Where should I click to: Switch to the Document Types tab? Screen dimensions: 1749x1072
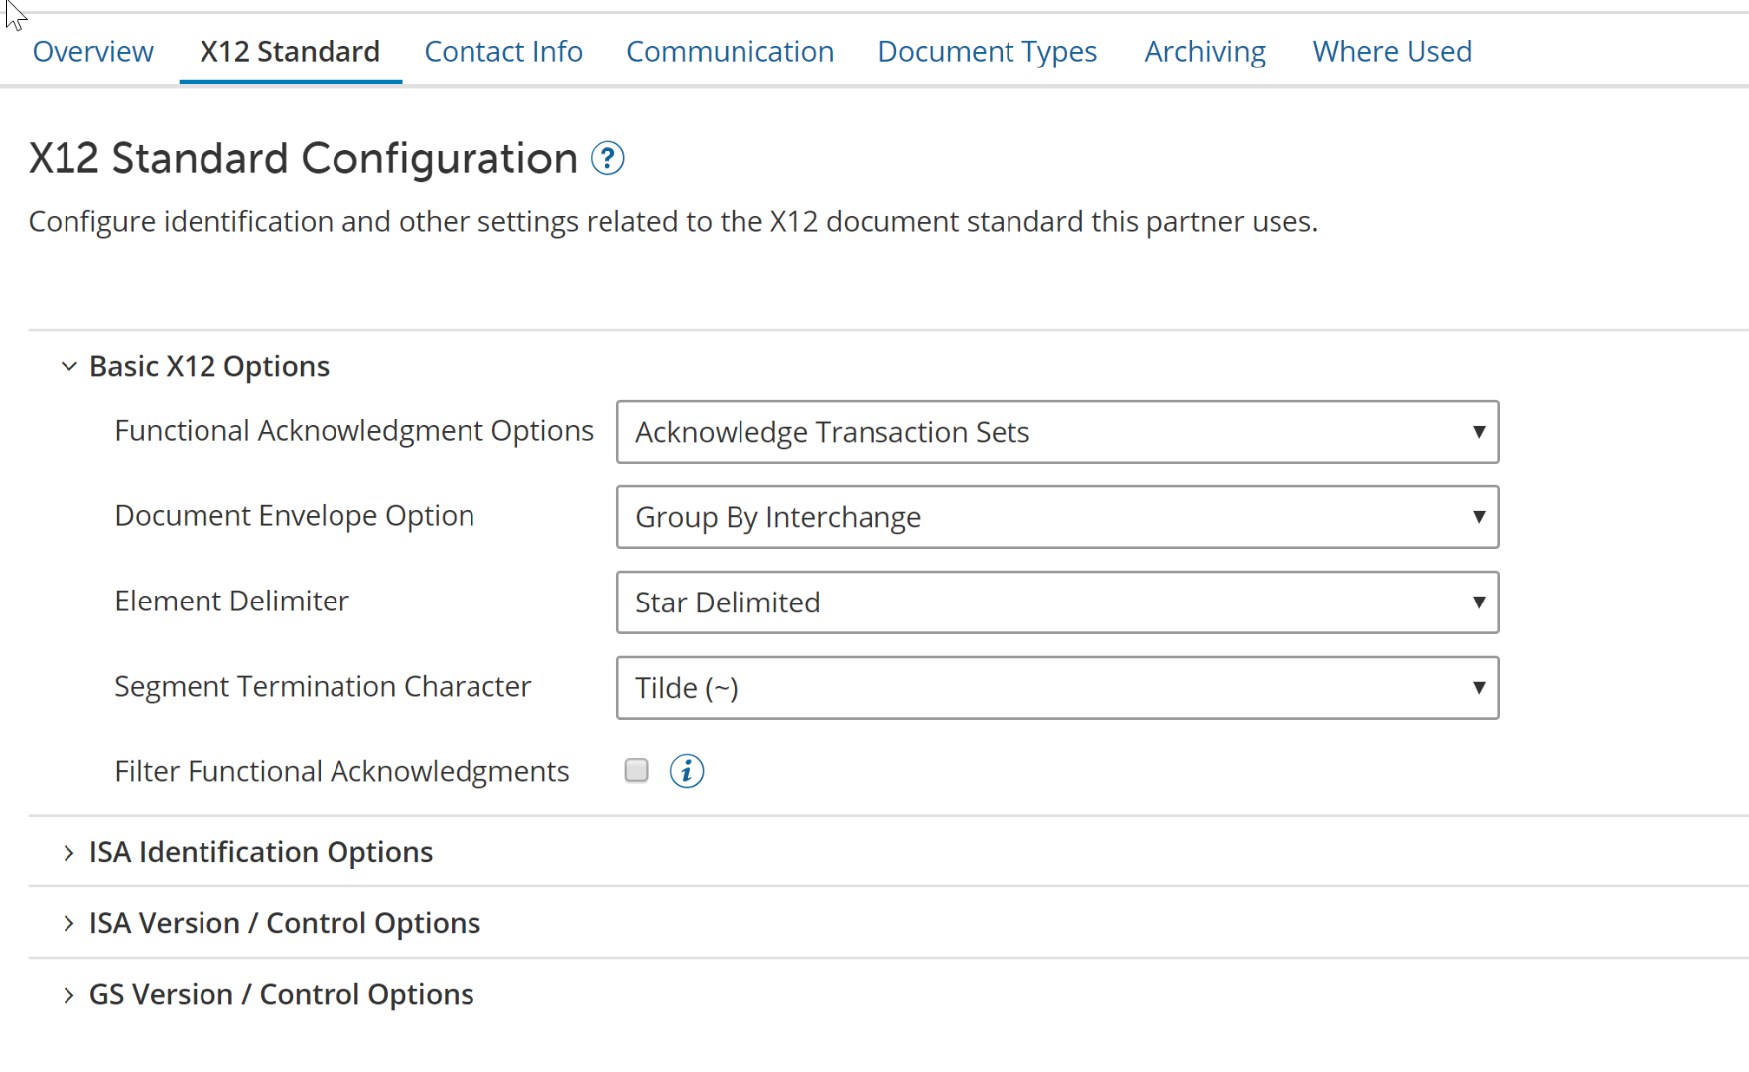pos(987,52)
